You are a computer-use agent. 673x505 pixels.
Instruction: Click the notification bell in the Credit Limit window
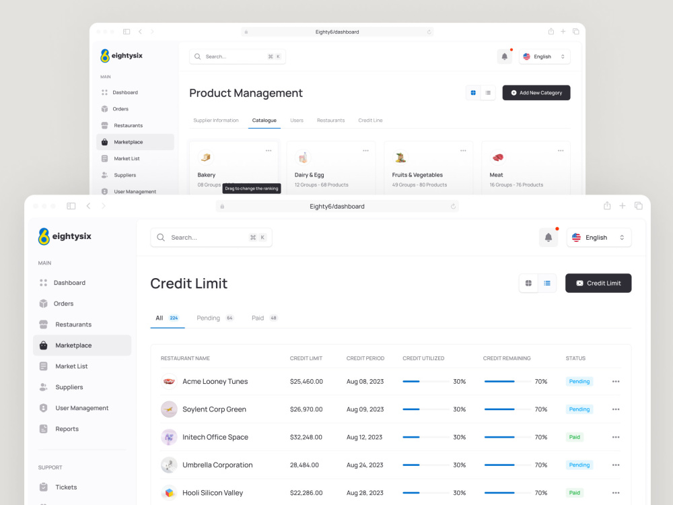[548, 238]
